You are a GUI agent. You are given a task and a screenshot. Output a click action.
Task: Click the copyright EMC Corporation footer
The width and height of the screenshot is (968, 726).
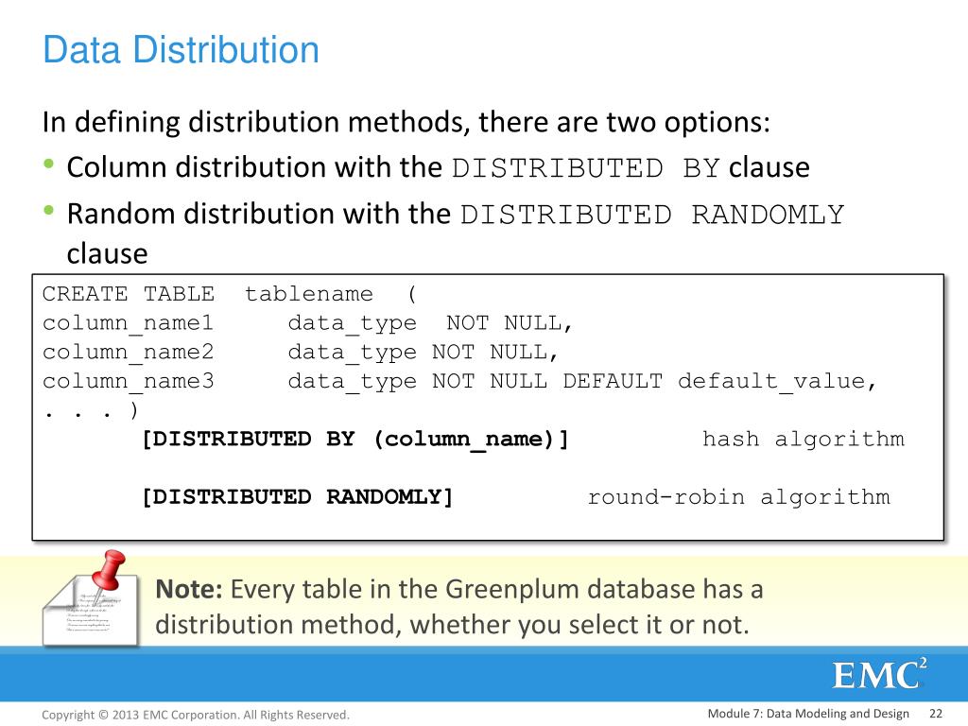click(x=196, y=715)
